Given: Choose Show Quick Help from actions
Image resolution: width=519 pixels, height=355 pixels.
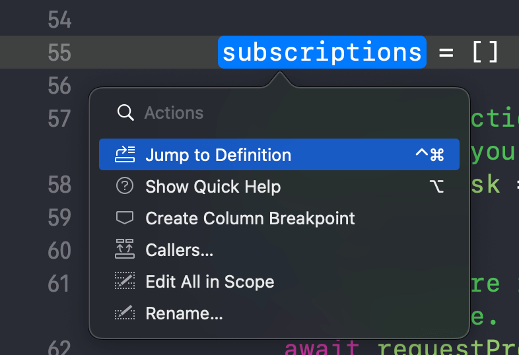Looking at the screenshot, I should point(279,186).
